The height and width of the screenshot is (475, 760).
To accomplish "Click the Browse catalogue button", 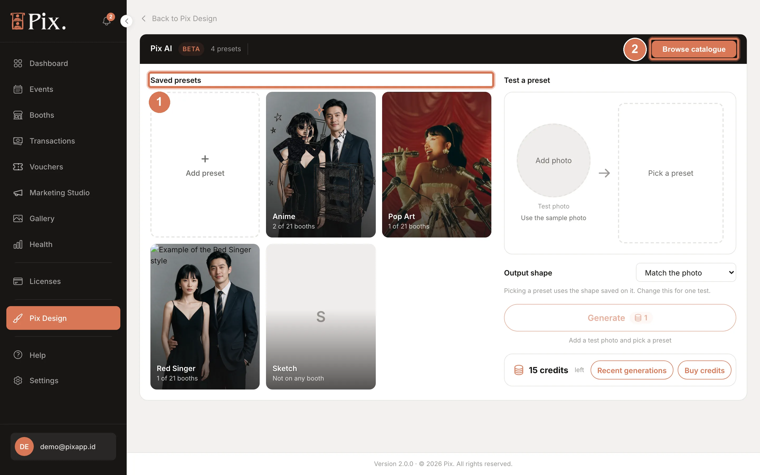I will 694,49.
